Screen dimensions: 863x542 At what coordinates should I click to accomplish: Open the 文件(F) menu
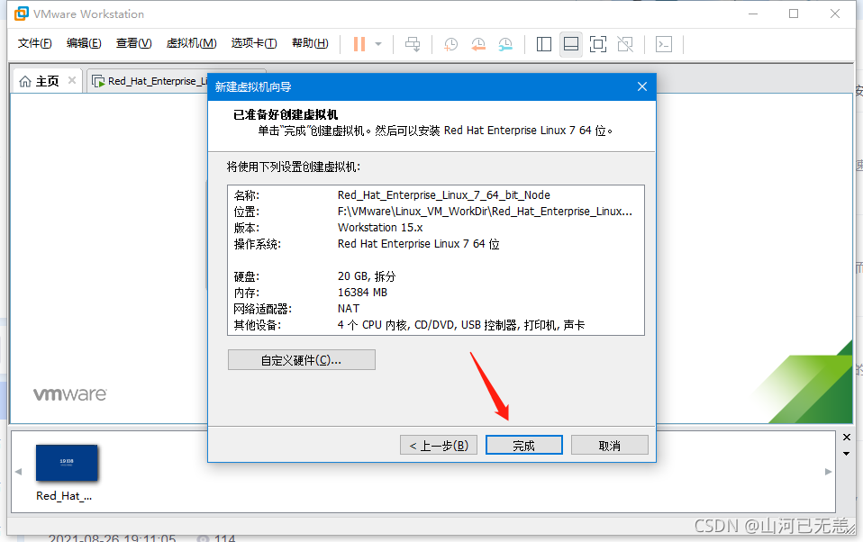34,43
